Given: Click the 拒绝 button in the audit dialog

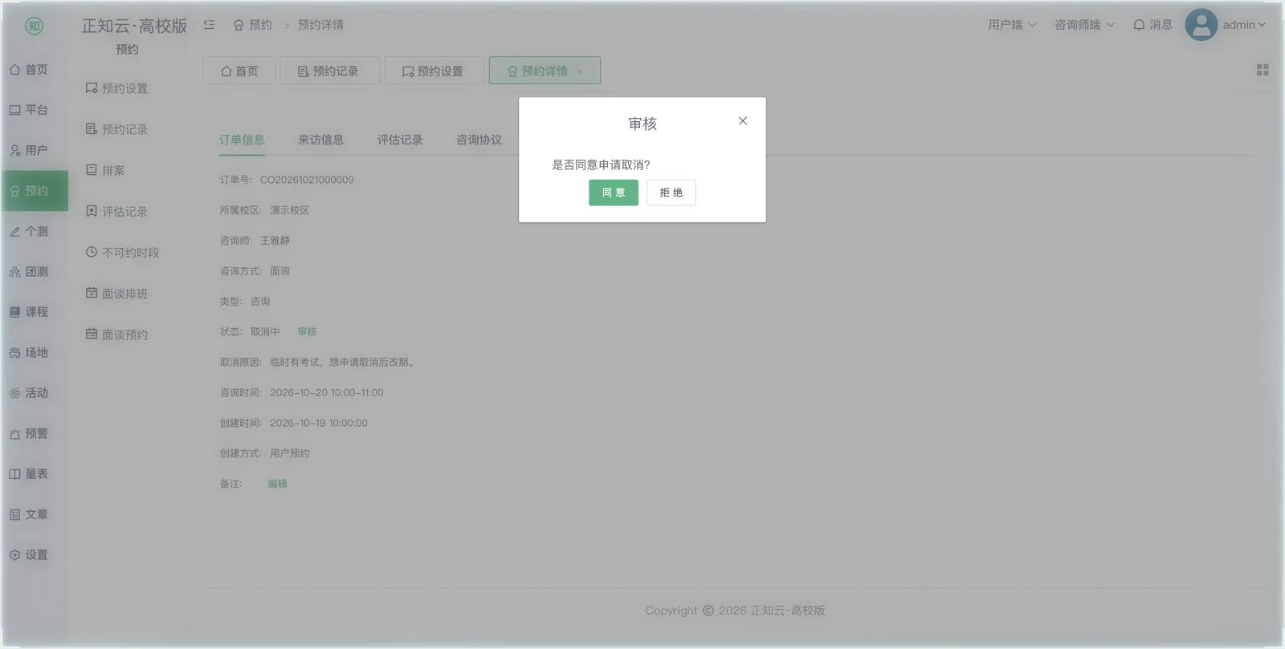Looking at the screenshot, I should click(x=671, y=193).
